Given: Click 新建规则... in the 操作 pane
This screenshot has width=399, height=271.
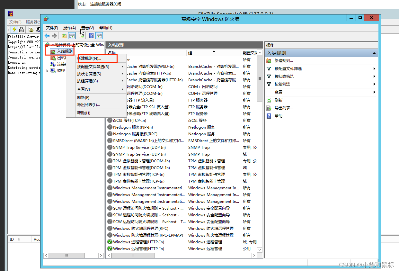Looking at the screenshot, I should pos(284,61).
